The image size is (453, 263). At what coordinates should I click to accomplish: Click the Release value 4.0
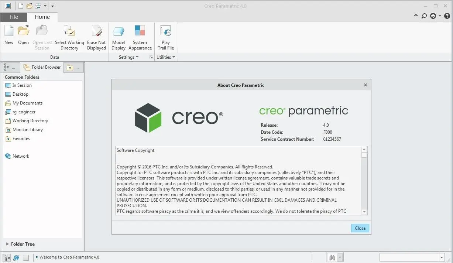coord(326,125)
